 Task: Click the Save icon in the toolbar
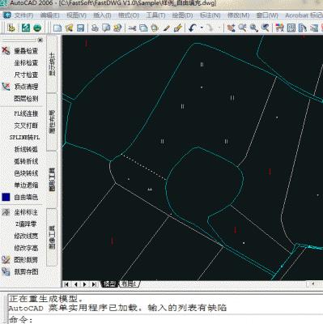click(80, 28)
